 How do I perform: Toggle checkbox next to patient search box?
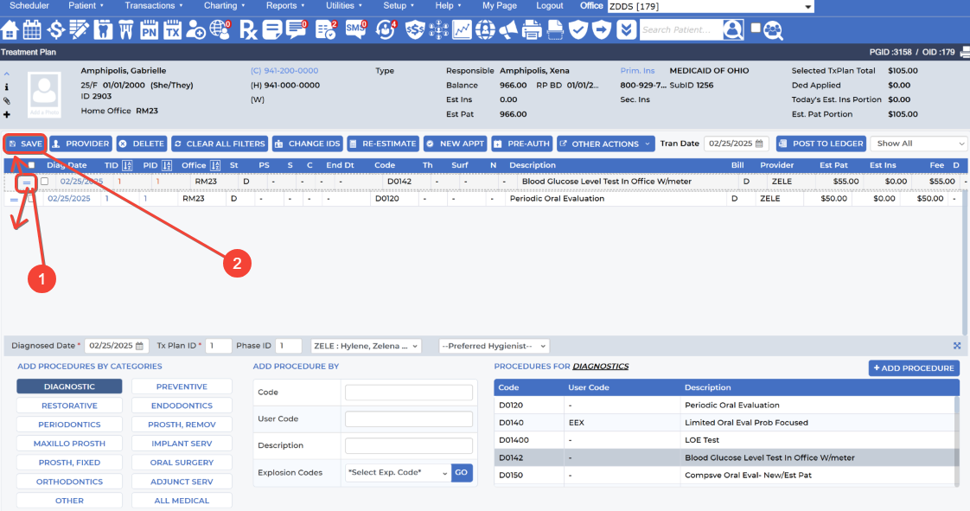[x=756, y=28]
